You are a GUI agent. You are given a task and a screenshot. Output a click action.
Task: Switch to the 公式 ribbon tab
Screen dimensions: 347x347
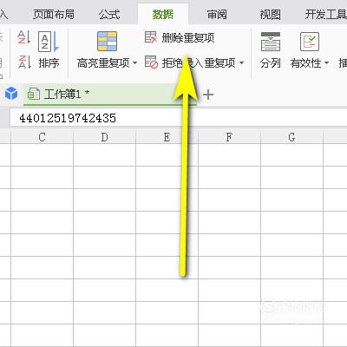click(109, 14)
